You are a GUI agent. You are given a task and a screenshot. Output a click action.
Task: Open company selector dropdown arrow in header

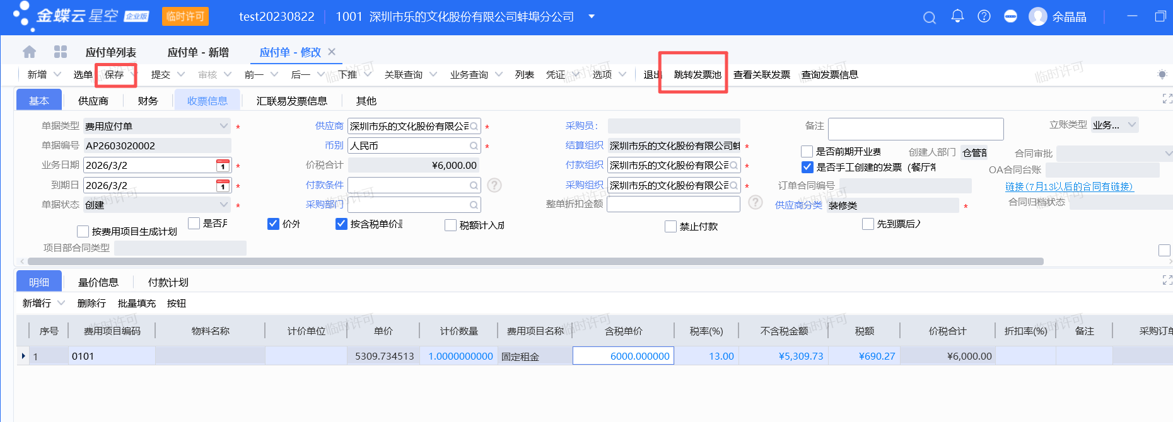(592, 16)
